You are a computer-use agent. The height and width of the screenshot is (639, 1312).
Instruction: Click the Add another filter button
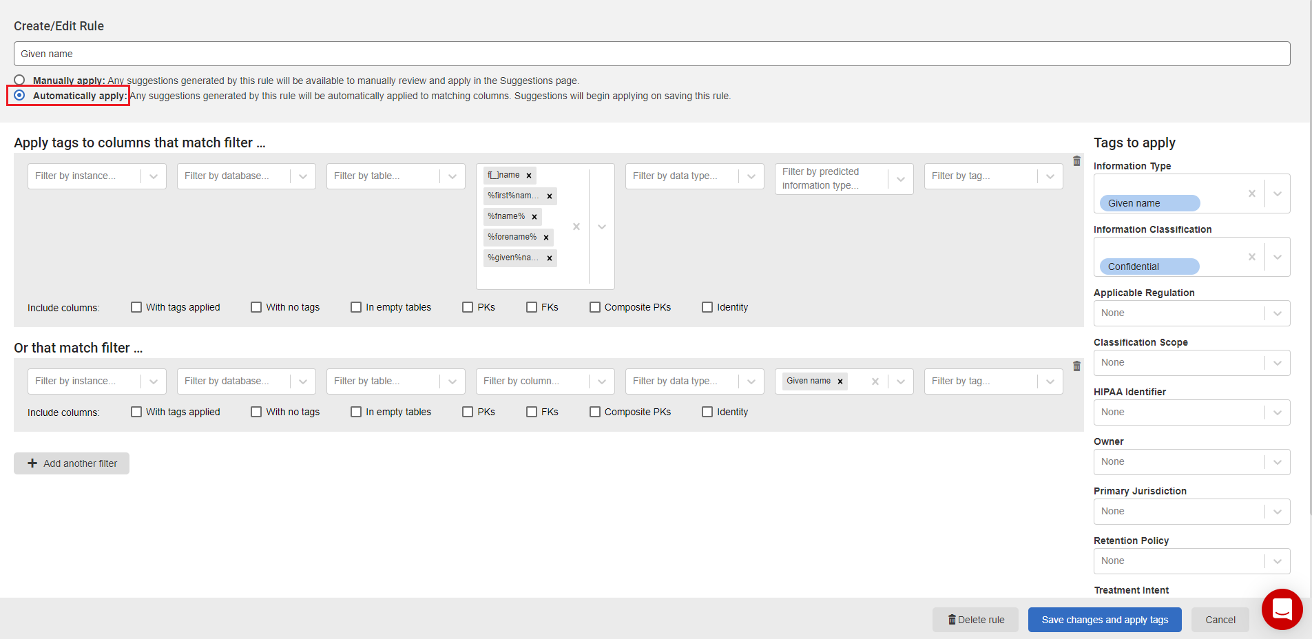click(72, 463)
